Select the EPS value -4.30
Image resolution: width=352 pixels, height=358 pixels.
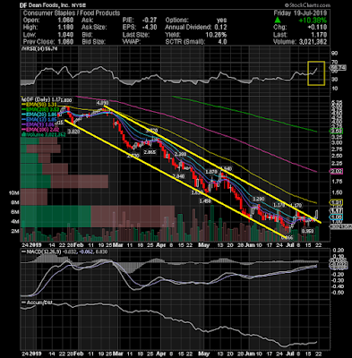click(150, 27)
